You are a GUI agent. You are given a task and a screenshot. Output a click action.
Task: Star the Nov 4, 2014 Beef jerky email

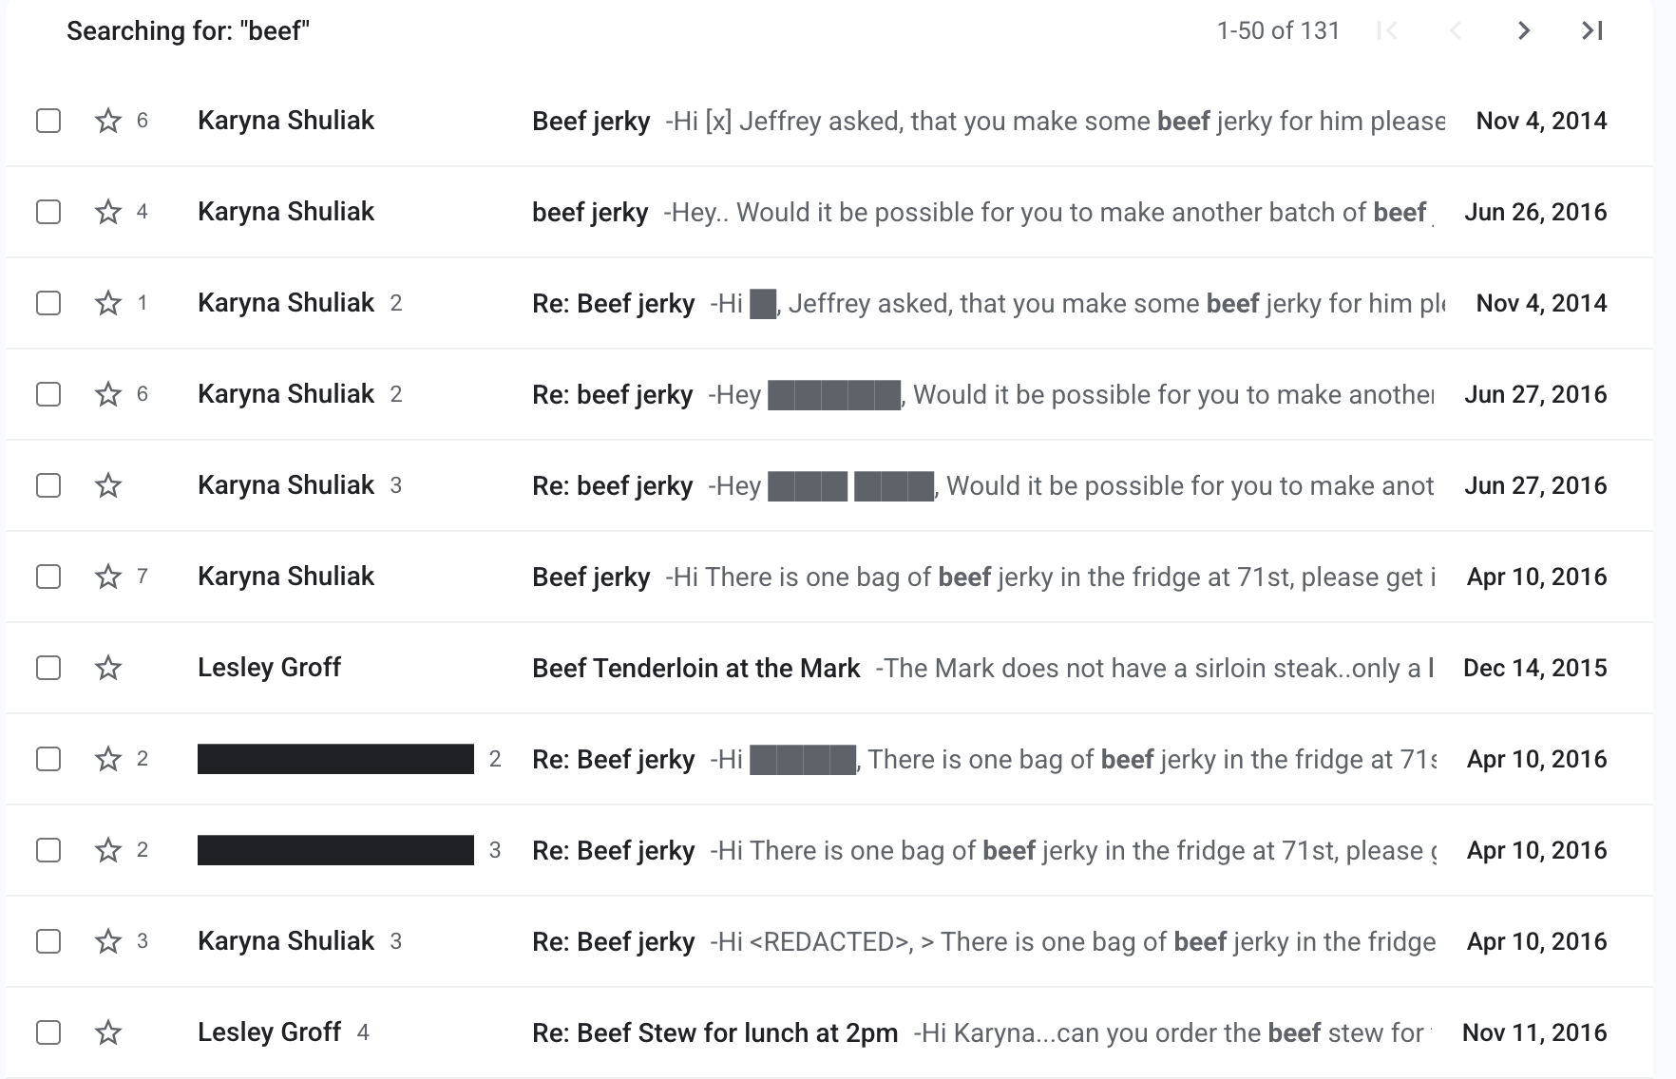point(108,121)
